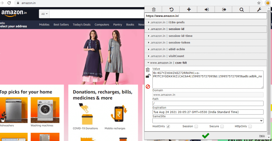Enable the Secure checkbox
The image size is (272, 141).
[222, 126]
